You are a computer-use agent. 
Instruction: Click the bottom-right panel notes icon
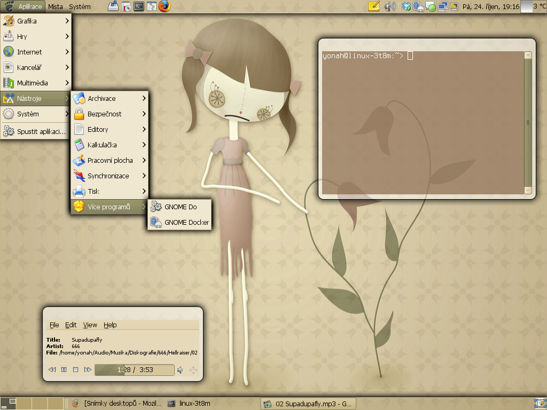541,404
